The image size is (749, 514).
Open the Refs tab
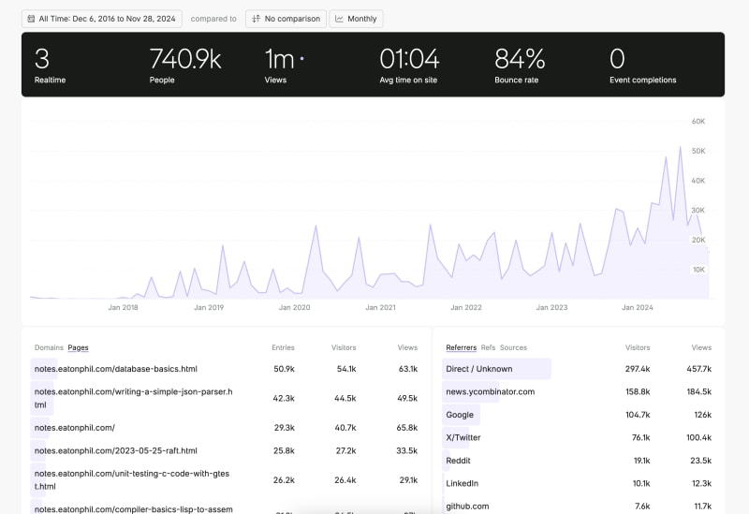click(x=488, y=347)
